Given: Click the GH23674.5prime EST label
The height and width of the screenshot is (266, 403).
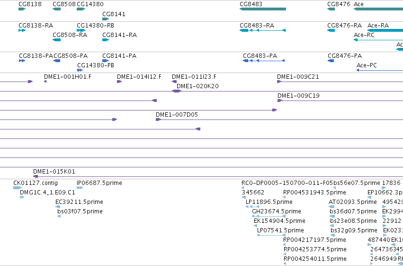Looking at the screenshot, I should tap(277, 211).
